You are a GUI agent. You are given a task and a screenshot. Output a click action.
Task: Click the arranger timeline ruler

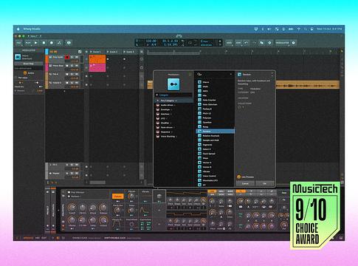pos(242,52)
